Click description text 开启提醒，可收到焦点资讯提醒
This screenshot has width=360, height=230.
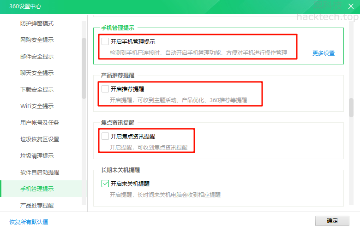(149, 147)
